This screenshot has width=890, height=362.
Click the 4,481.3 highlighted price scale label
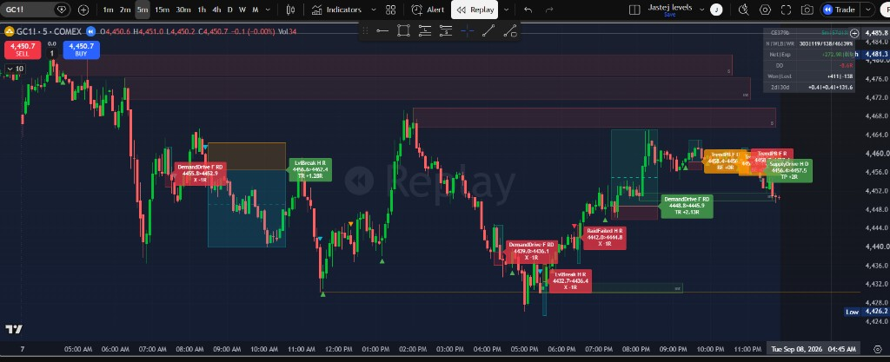[x=876, y=55]
